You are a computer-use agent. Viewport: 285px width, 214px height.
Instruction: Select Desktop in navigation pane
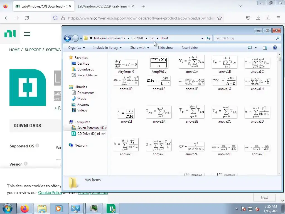[x=80, y=64]
